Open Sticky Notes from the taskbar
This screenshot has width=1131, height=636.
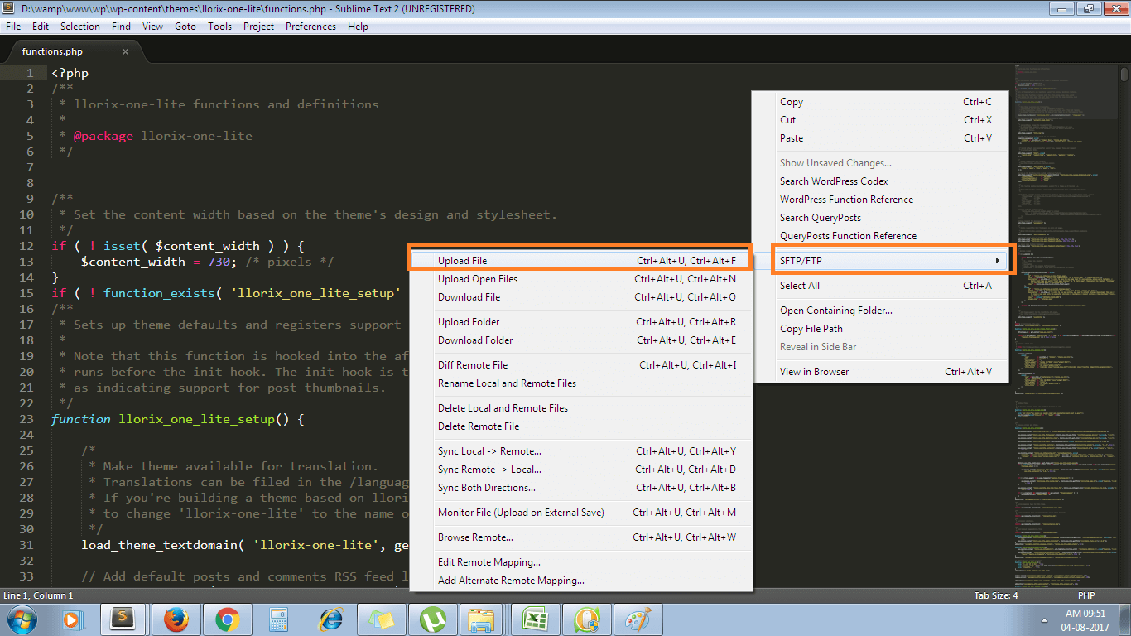381,619
